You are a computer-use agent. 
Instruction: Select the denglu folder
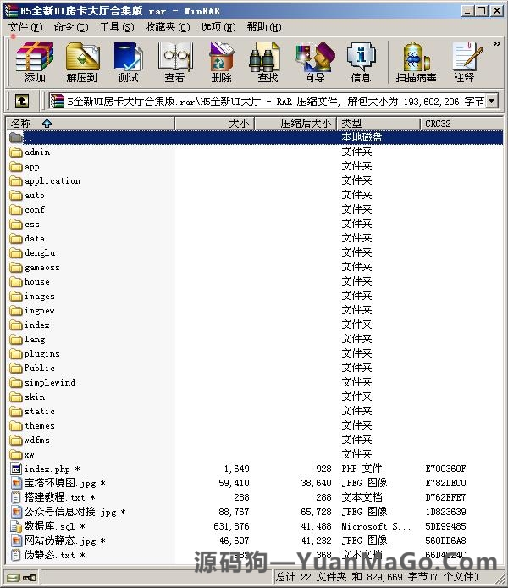click(32, 253)
